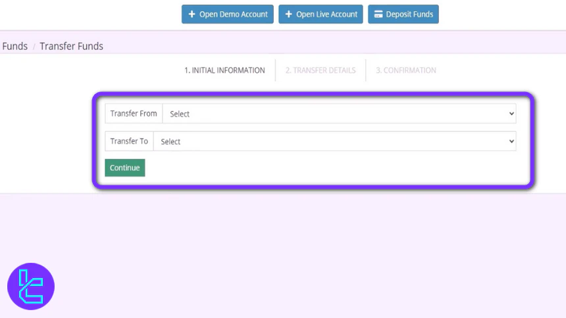Click the Transfer To field label
The image size is (566, 318).
click(x=129, y=141)
